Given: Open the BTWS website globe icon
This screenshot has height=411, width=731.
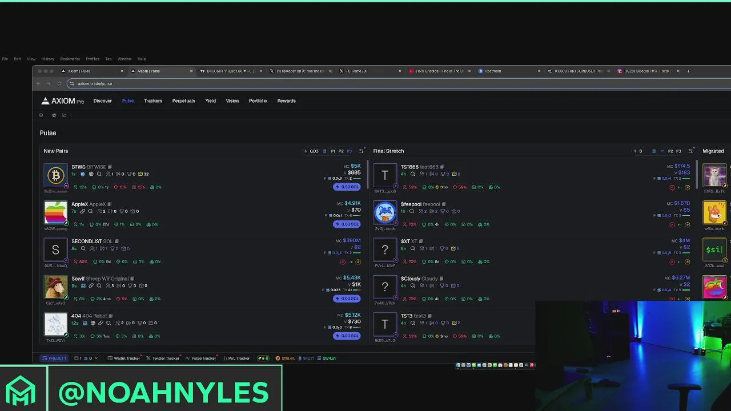Looking at the screenshot, I should click(91, 174).
